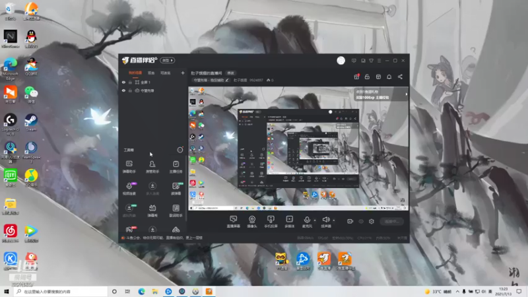Click the bell notification icon
Image resolution: width=528 pixels, height=297 pixels.
(x=389, y=77)
